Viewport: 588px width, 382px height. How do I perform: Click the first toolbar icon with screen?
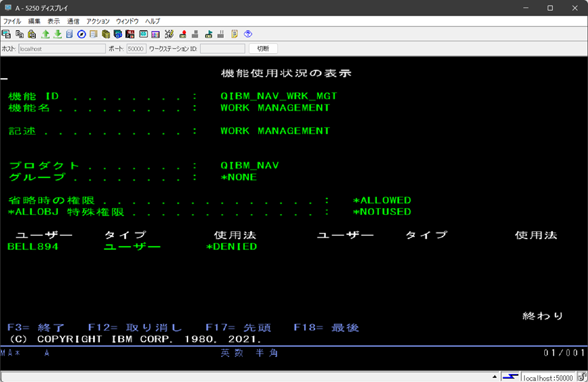click(6, 34)
